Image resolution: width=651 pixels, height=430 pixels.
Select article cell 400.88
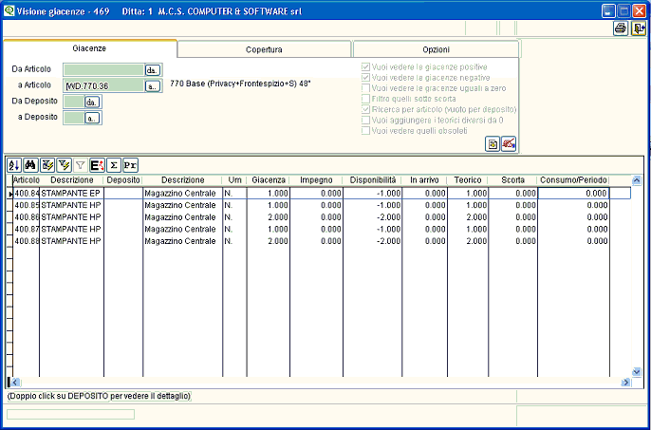[x=27, y=241]
